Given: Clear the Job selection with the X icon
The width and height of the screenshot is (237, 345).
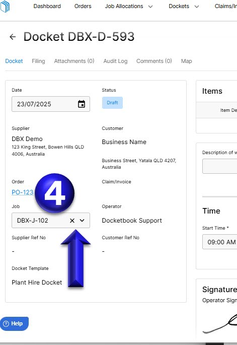Looking at the screenshot, I should (72, 221).
